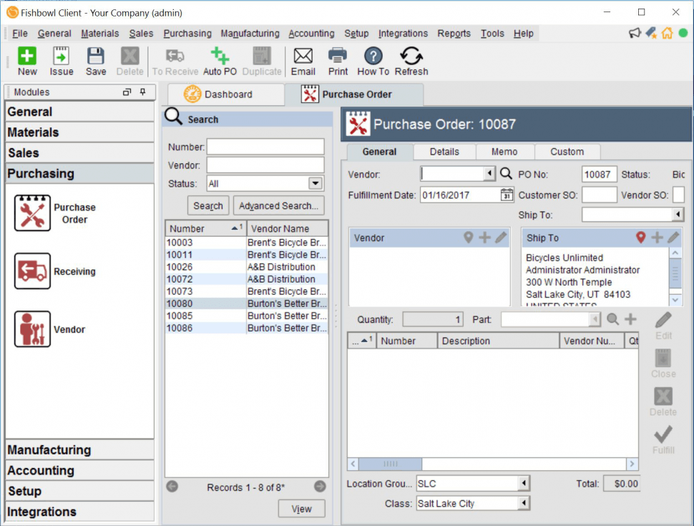Open the Receiving module icon

[x=33, y=271]
